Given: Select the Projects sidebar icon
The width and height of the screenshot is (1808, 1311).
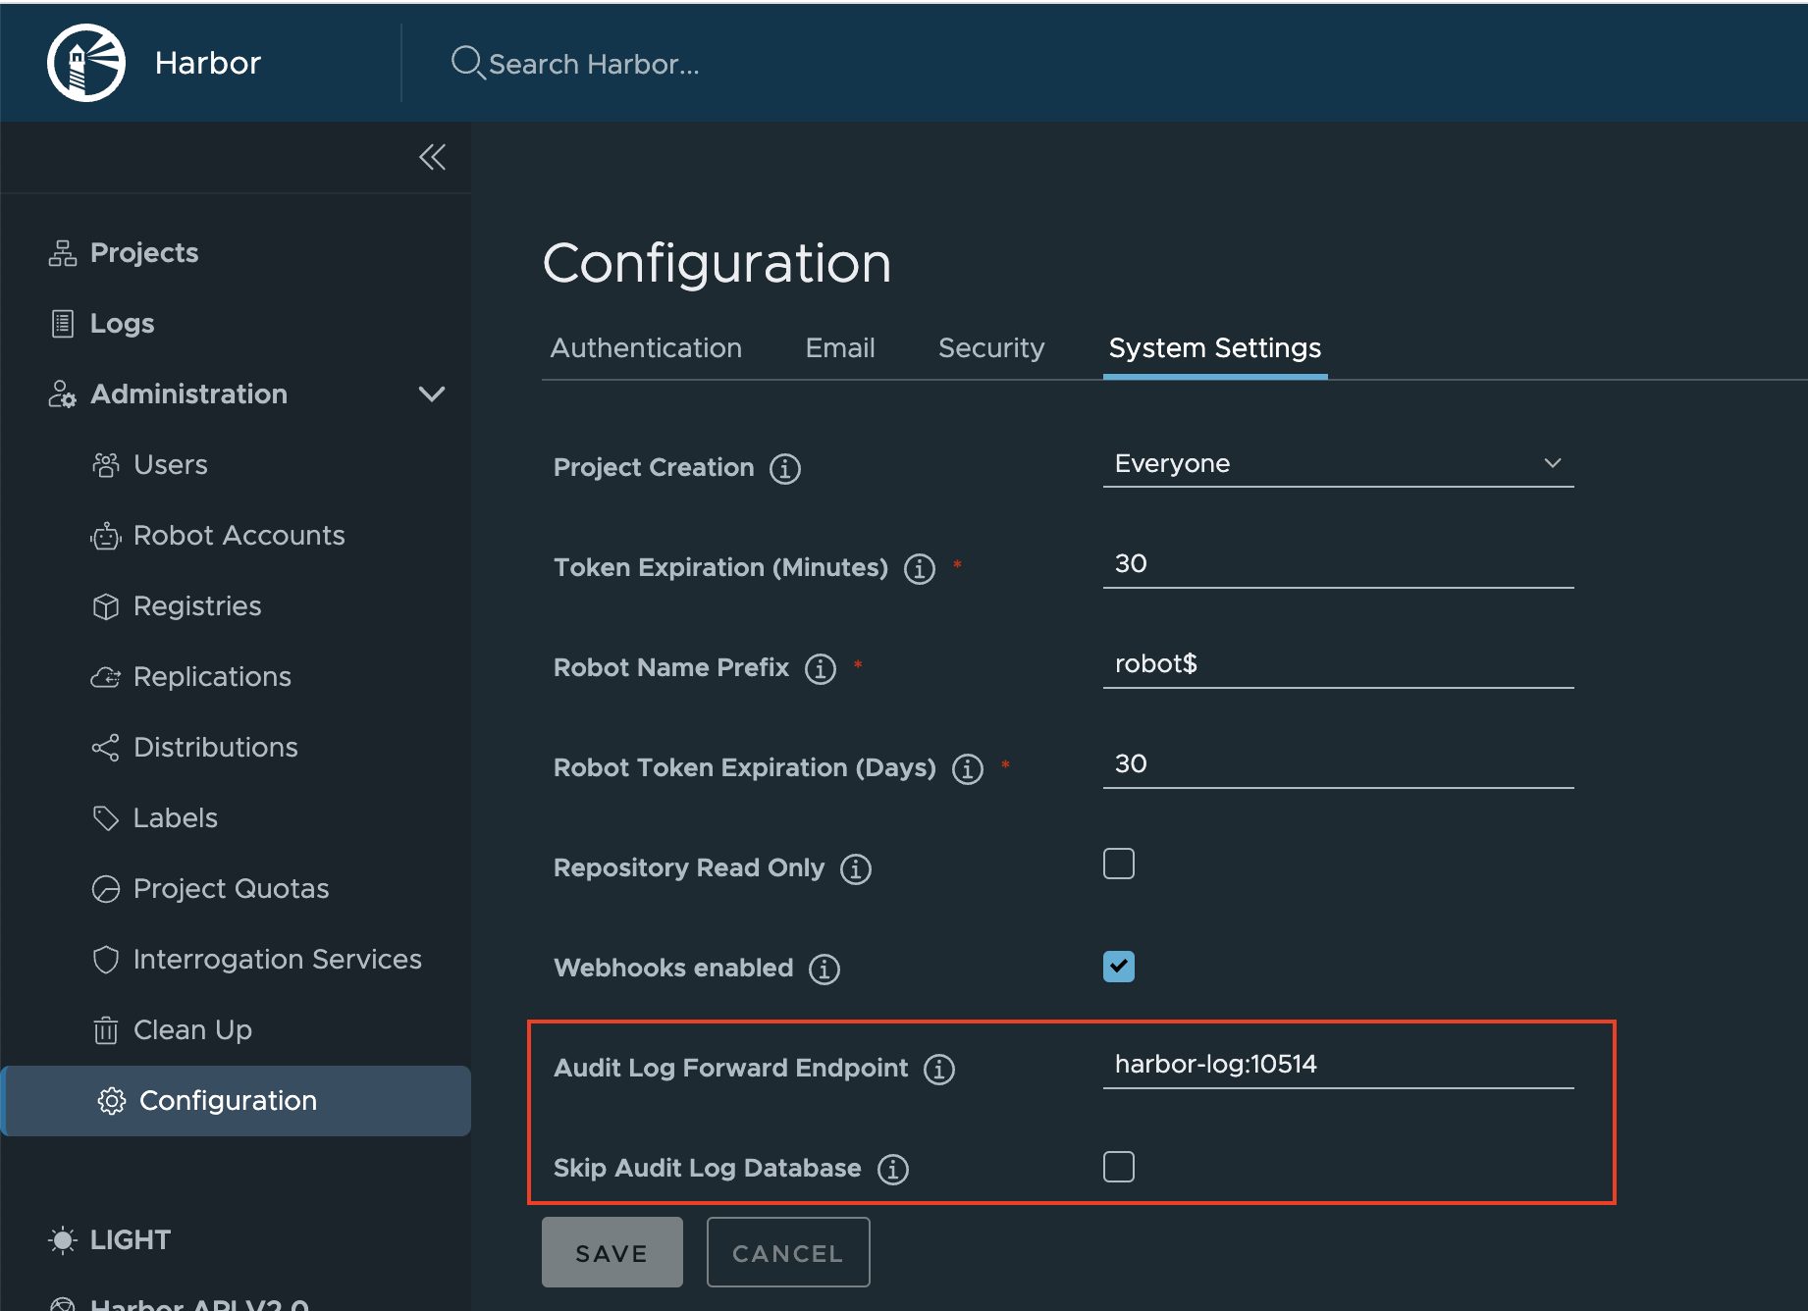Looking at the screenshot, I should [61, 252].
